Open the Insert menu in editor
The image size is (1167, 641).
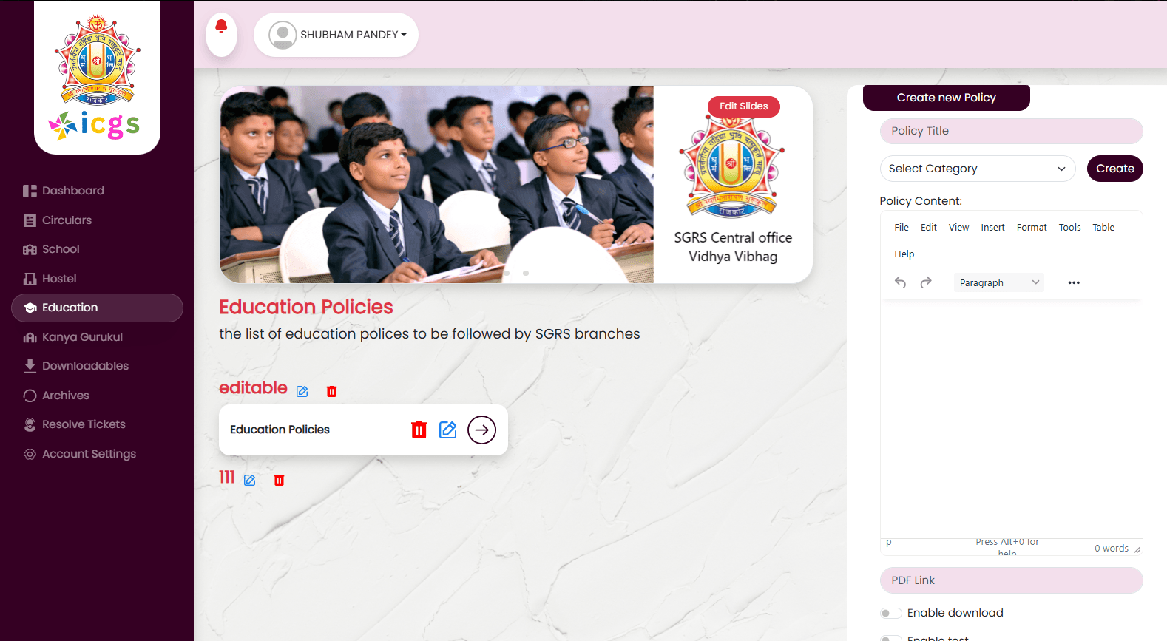(x=992, y=228)
